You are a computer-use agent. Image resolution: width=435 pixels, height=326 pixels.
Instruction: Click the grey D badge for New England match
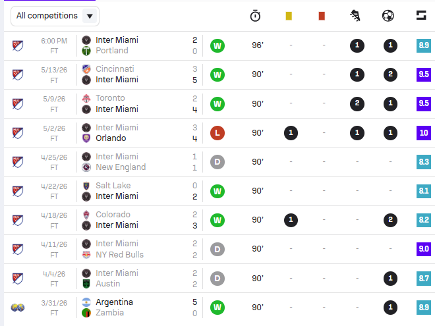click(217, 162)
